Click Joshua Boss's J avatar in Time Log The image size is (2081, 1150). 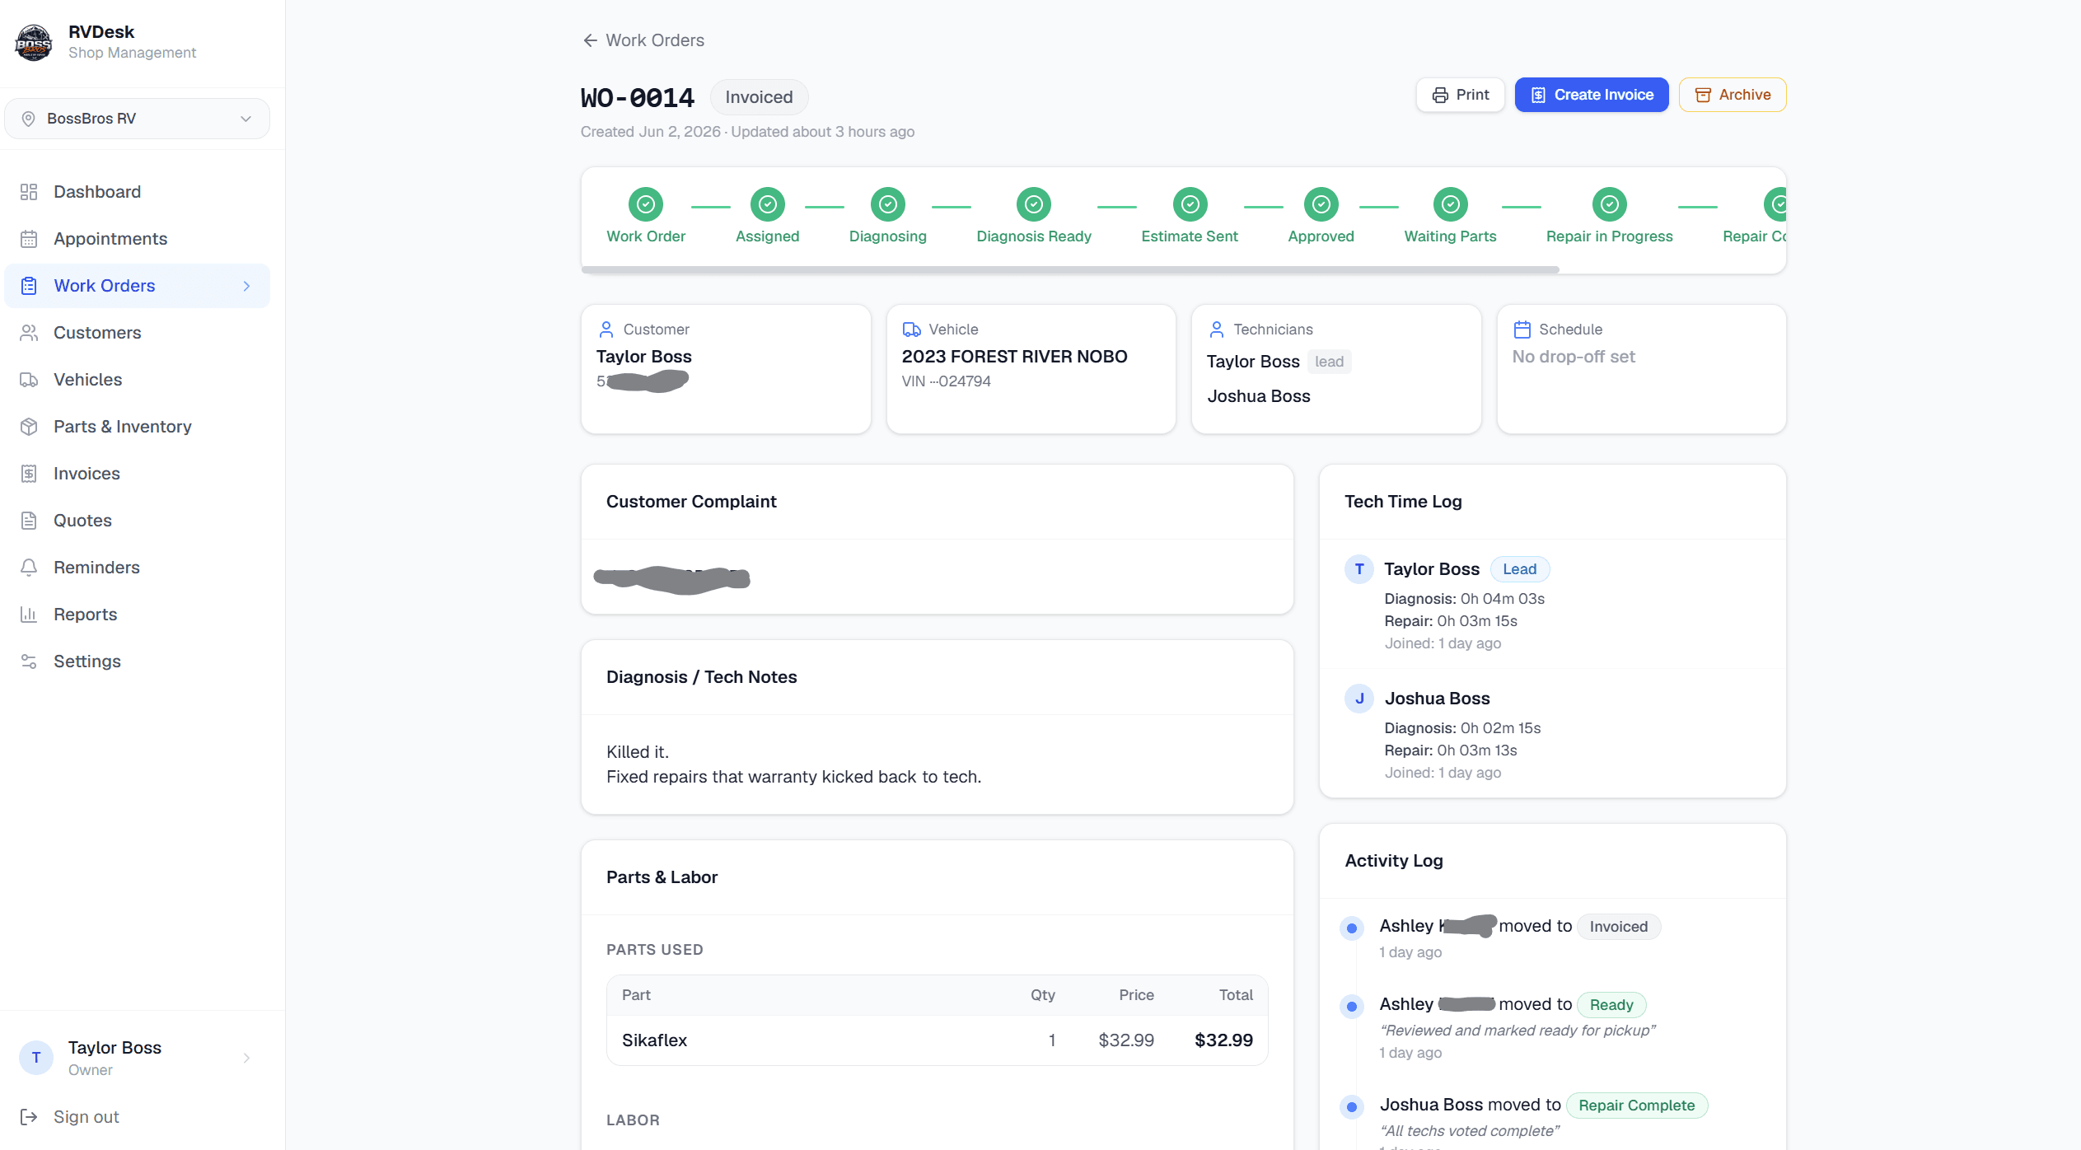[x=1359, y=699]
